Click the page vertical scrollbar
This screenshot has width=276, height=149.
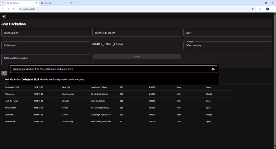[x=275, y=80]
